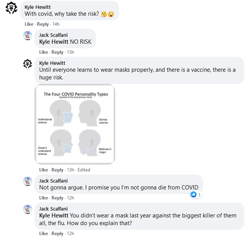Open Kyle Hewitt's avatar on top comment
This screenshot has height=237, width=248.
point(12,8)
